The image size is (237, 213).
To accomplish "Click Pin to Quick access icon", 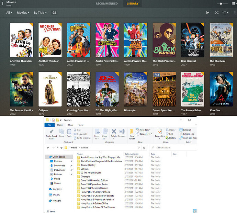I will (x=52, y=132).
